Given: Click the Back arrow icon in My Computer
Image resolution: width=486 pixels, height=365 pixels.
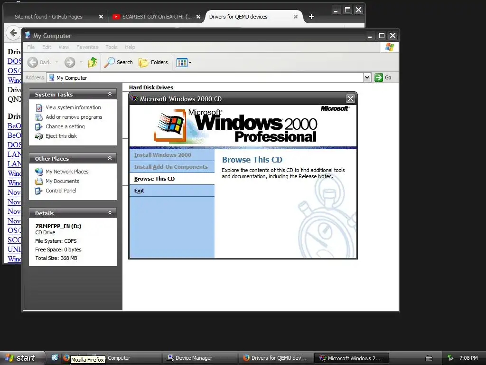Looking at the screenshot, I should pyautogui.click(x=33, y=62).
